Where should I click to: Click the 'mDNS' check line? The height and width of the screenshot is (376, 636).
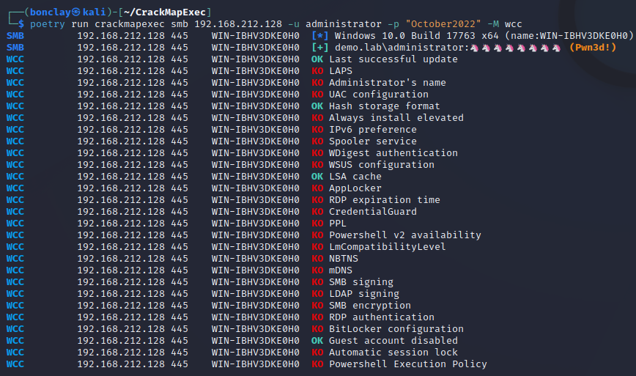[x=341, y=271]
